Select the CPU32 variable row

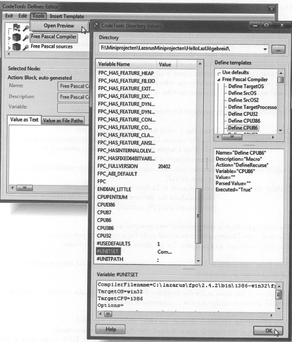pyautogui.click(x=146, y=236)
